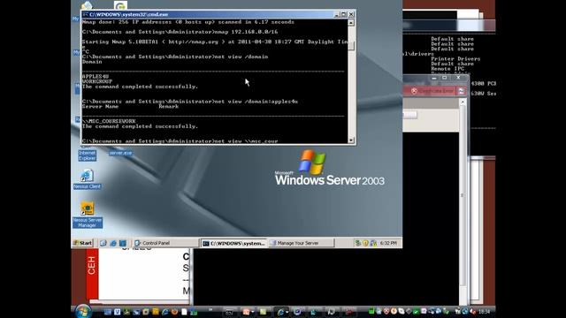Click the first green tray icon beside shield
This screenshot has width=566, height=318.
tap(357, 243)
